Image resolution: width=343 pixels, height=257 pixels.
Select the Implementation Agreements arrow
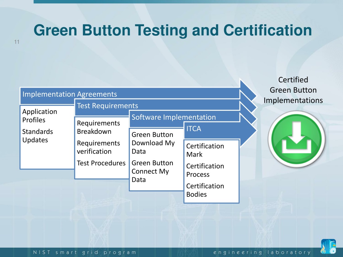tap(138, 94)
